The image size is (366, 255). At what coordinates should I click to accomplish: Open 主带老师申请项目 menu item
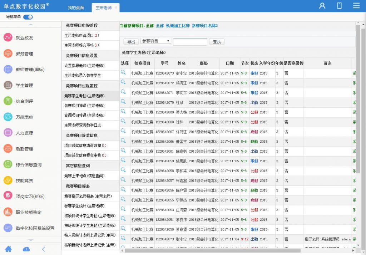(x=90, y=35)
